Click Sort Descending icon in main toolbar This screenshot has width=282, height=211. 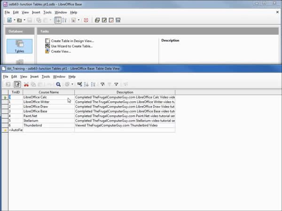click(65, 20)
